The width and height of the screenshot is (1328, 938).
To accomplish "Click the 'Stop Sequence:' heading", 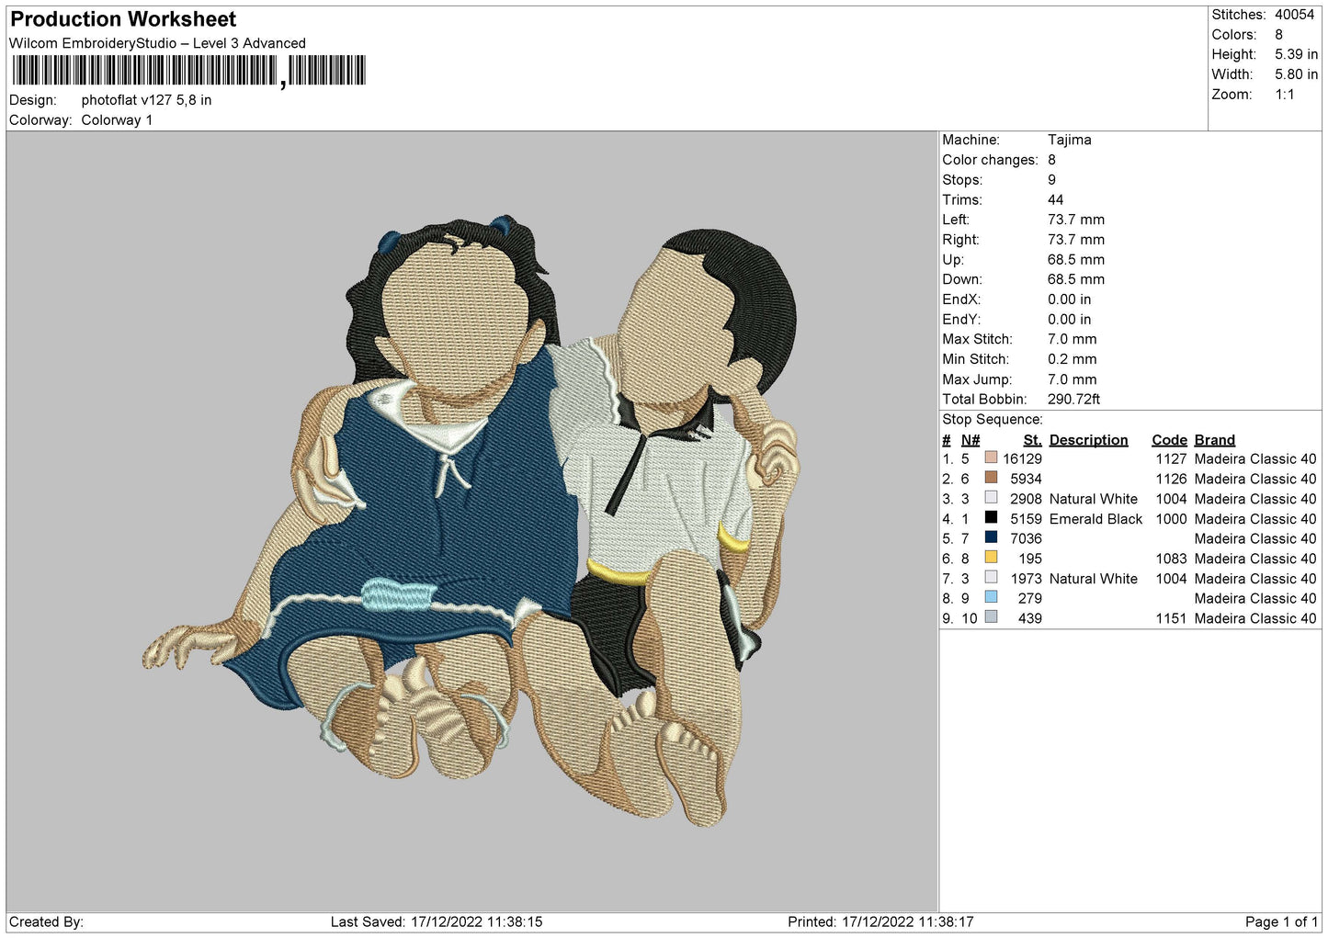I will click(x=993, y=419).
